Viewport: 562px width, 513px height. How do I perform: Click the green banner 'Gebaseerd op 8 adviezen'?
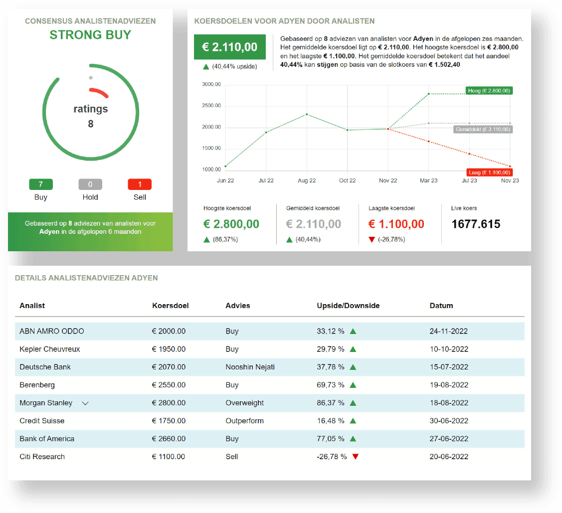point(90,232)
